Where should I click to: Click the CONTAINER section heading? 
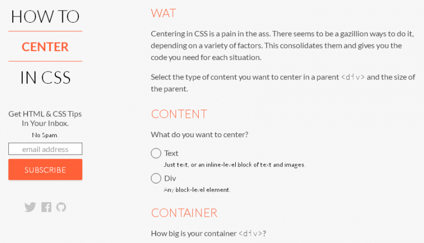(184, 213)
